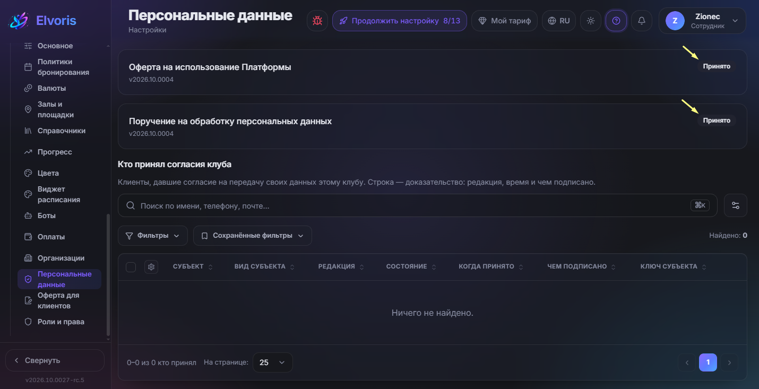This screenshot has width=759, height=389.
Task: Open the filter sliders icon beside search
Action: [x=736, y=205]
